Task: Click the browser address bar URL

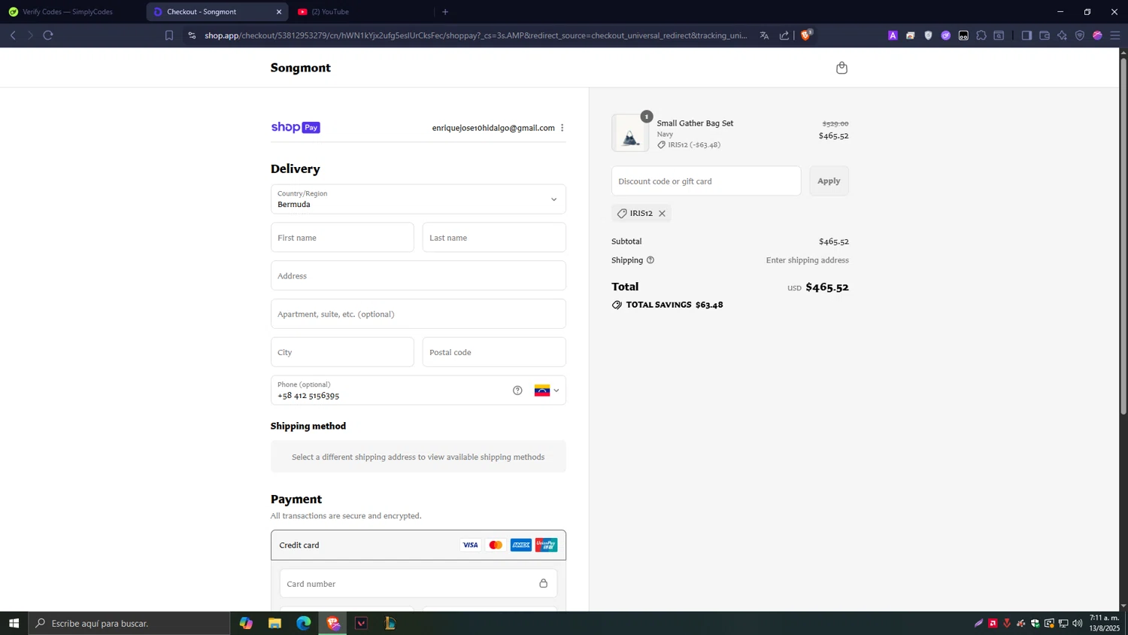Action: [x=476, y=35]
